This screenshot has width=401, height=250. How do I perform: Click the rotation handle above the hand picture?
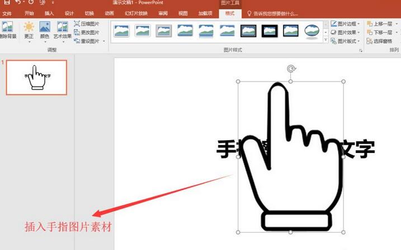point(291,69)
